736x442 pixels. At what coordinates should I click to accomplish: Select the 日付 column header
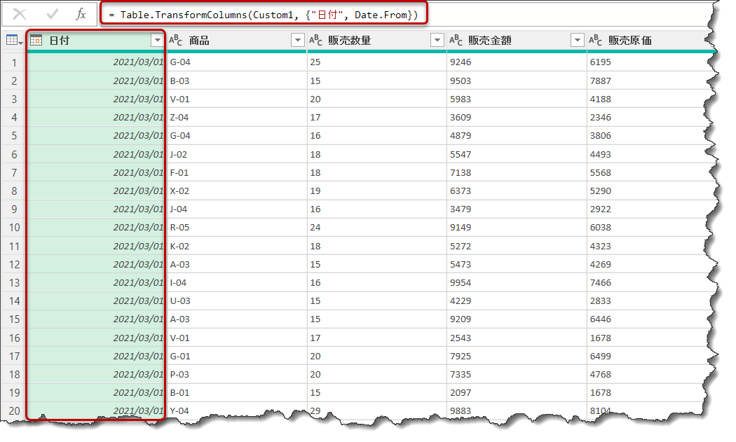point(96,41)
